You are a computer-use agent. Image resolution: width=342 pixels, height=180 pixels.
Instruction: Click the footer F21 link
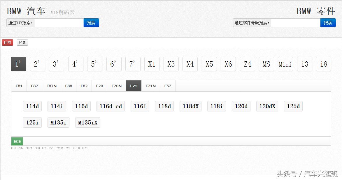pos(68,148)
